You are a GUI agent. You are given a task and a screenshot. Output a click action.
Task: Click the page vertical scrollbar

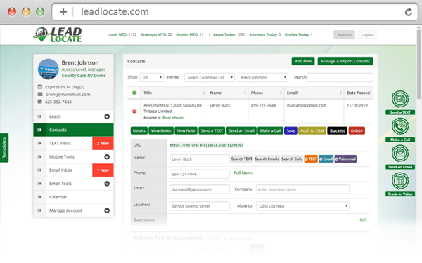click(x=418, y=64)
